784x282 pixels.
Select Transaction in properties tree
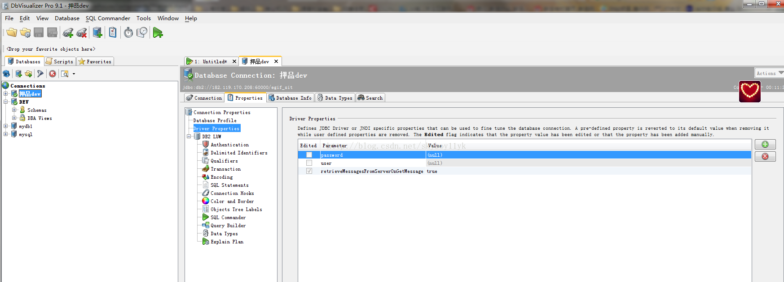[x=225, y=169]
